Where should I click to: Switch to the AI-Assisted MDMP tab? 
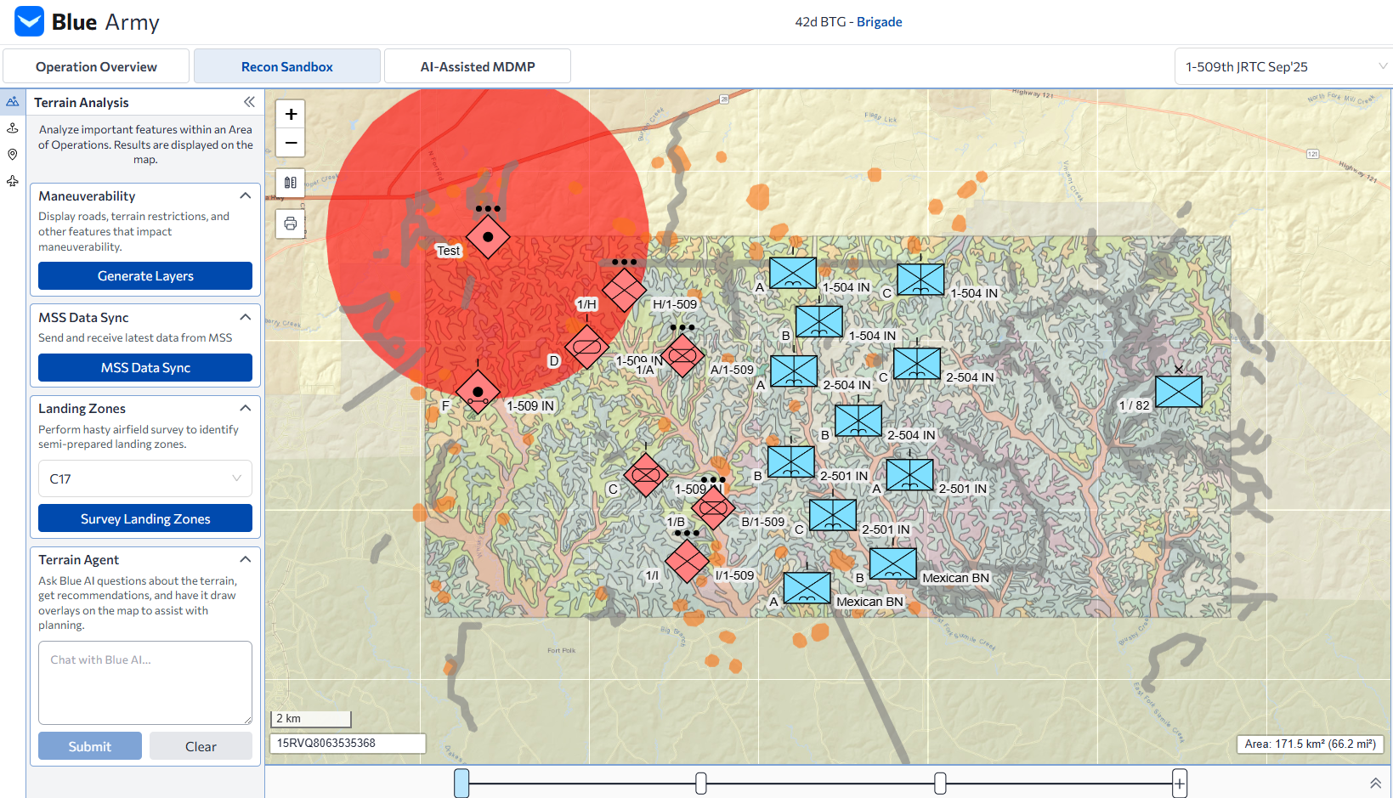pyautogui.click(x=478, y=66)
